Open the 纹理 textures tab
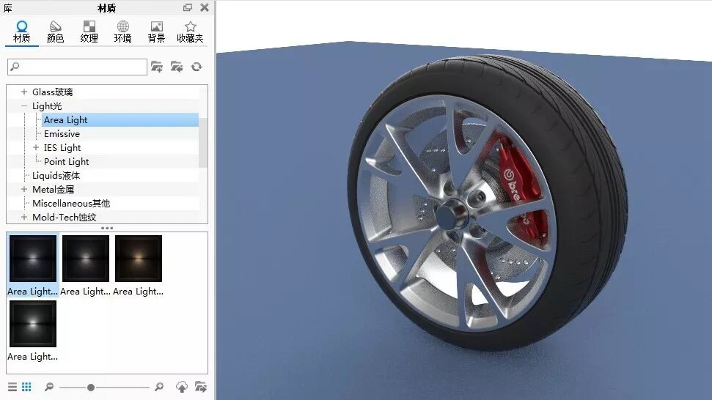This screenshot has width=712, height=400. click(x=89, y=32)
